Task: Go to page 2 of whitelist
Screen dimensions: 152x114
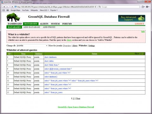Action: pyautogui.click(x=73, y=99)
